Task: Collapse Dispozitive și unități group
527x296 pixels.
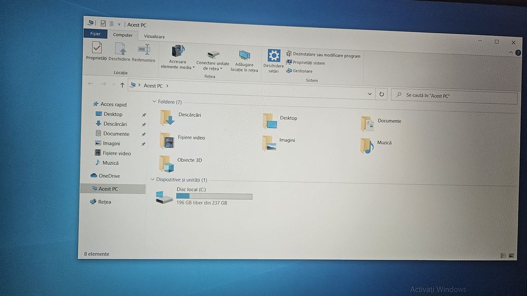Action: (x=152, y=179)
